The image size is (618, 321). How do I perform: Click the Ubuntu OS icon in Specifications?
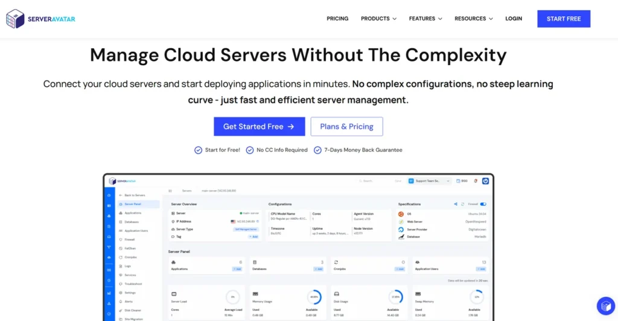(401, 214)
